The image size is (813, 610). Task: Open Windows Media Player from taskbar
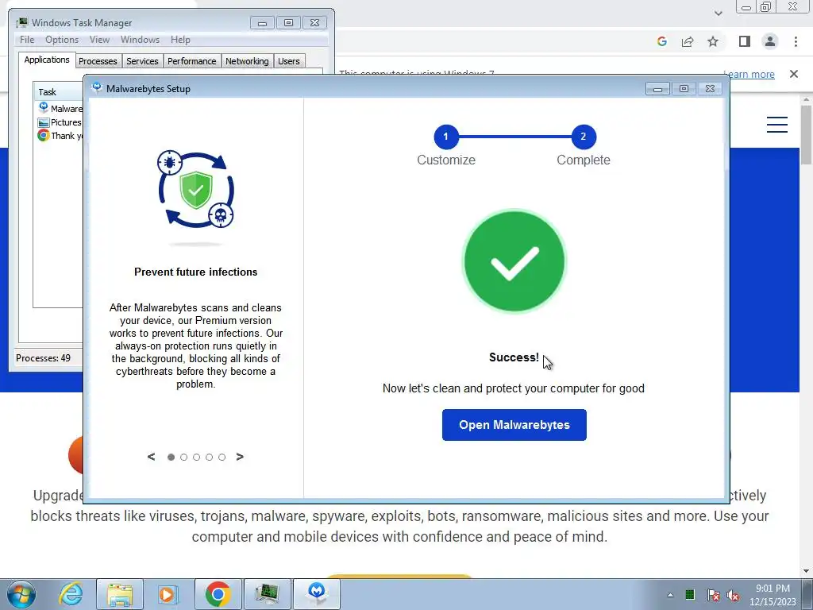pyautogui.click(x=168, y=594)
